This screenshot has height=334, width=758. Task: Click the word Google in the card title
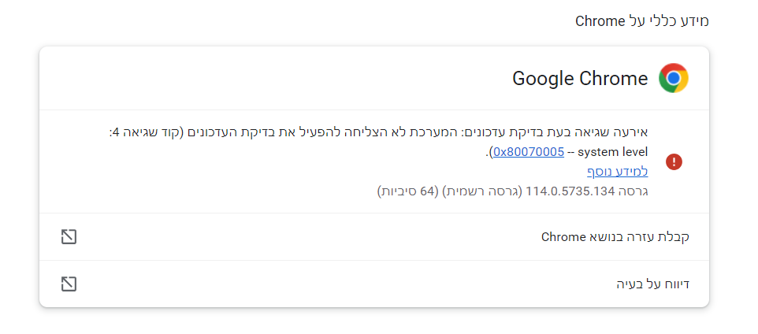tap(542, 79)
